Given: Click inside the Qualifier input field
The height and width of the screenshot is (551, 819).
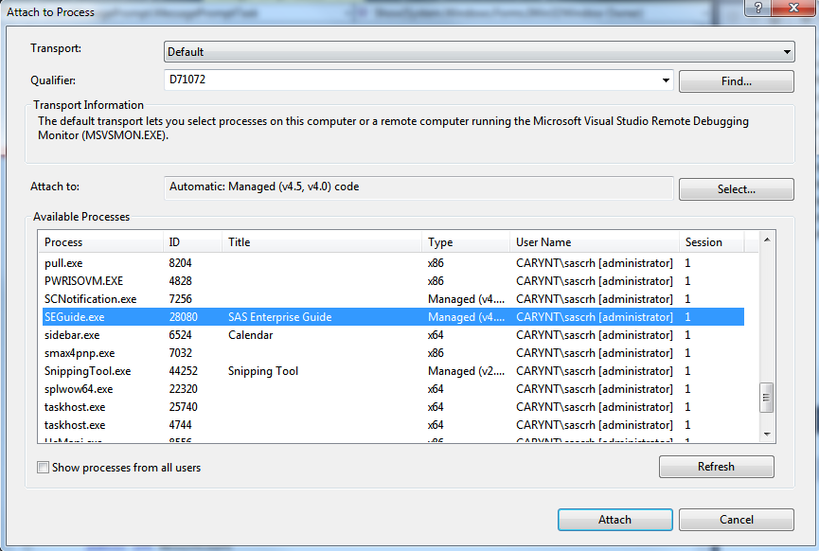Looking at the screenshot, I should click(407, 80).
